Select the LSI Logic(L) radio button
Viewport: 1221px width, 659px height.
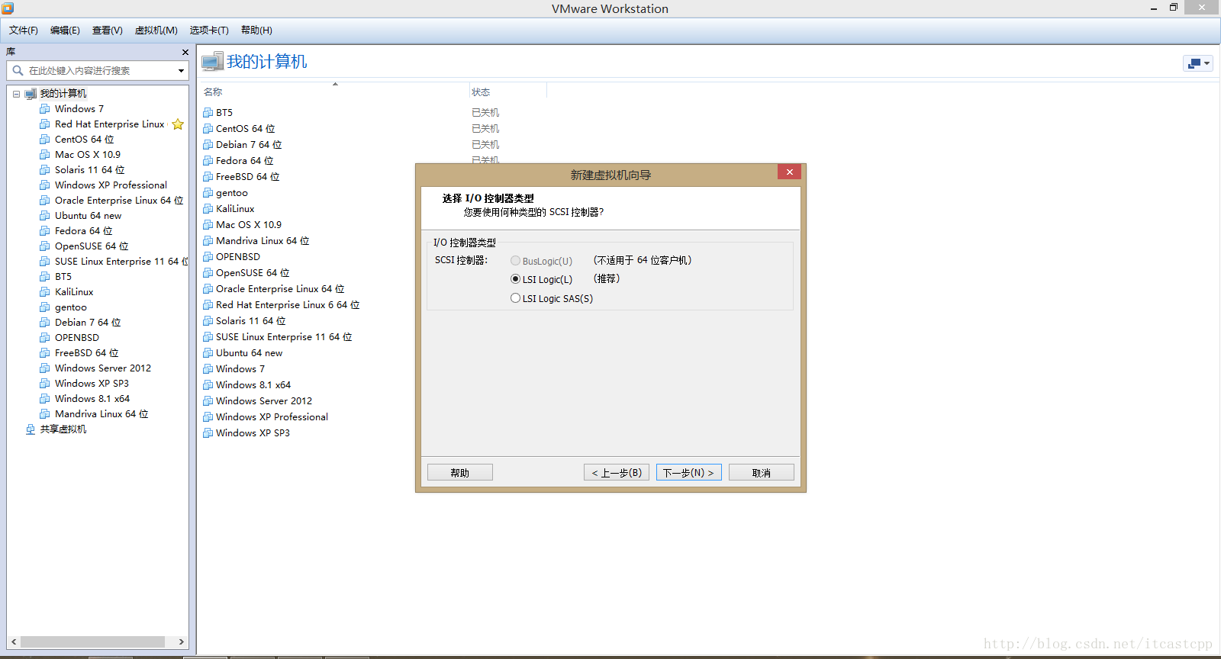coord(515,279)
